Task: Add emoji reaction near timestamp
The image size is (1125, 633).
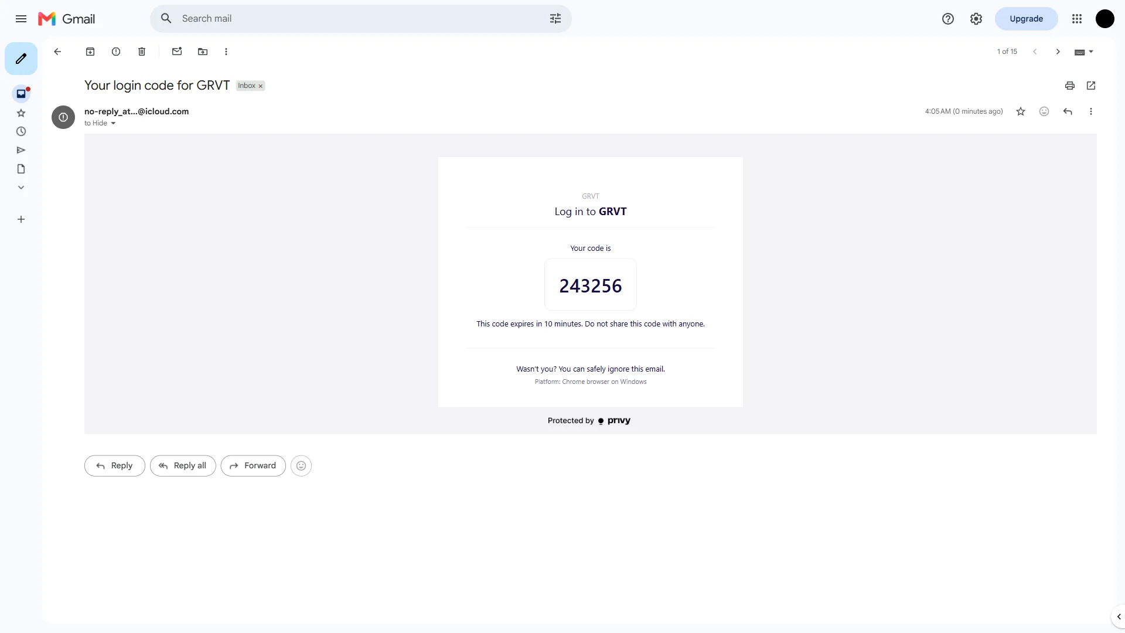Action: [1044, 111]
